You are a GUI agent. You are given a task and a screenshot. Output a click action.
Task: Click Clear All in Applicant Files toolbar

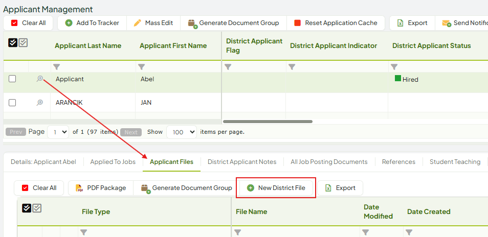(39, 188)
